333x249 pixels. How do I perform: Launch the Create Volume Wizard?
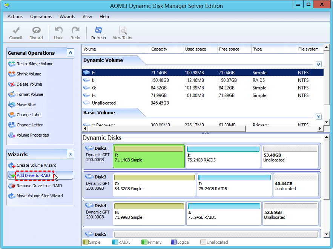(36, 165)
